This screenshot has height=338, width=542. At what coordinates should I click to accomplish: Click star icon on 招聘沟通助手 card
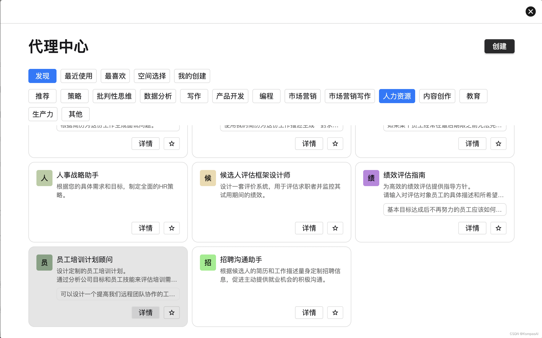point(335,313)
